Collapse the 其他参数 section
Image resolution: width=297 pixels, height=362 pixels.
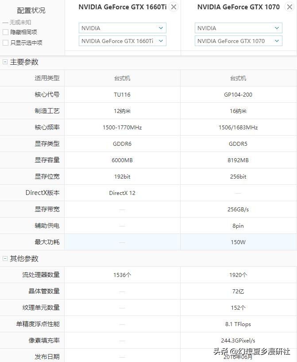(x=5, y=259)
